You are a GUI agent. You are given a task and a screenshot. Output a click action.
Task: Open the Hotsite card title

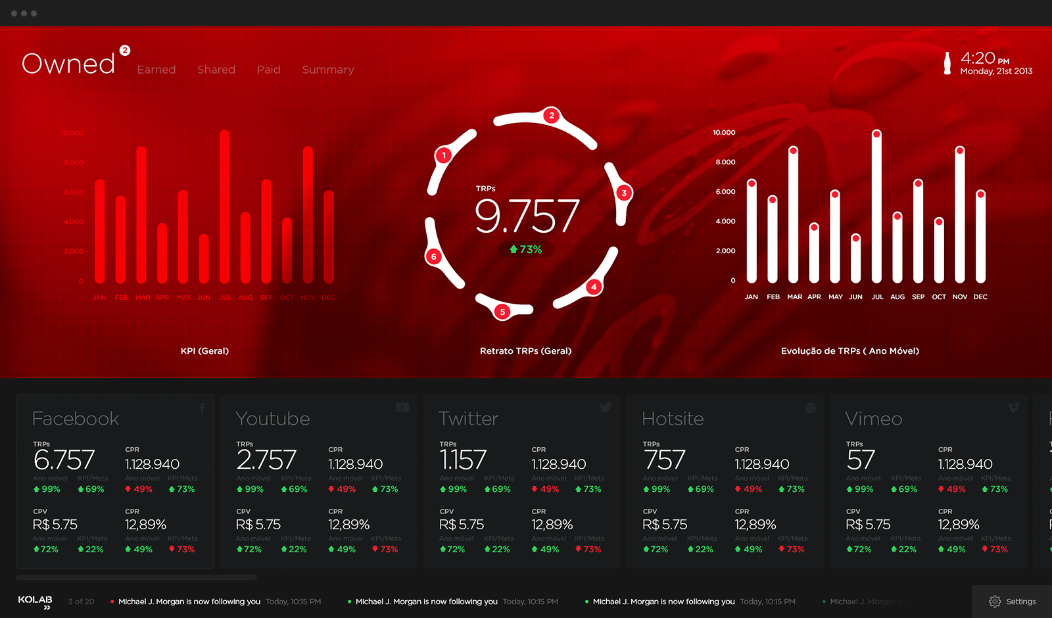tap(673, 419)
